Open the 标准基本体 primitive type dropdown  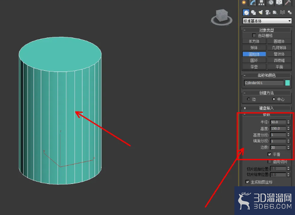click(267, 21)
